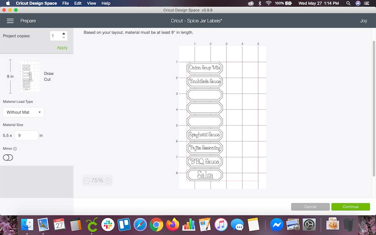Open the Help menu

(x=106, y=3)
